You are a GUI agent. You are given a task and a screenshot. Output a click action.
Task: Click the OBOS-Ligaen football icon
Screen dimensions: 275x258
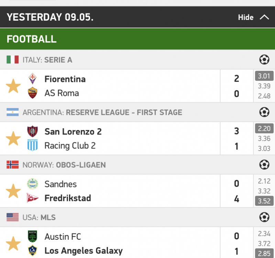[264, 165]
